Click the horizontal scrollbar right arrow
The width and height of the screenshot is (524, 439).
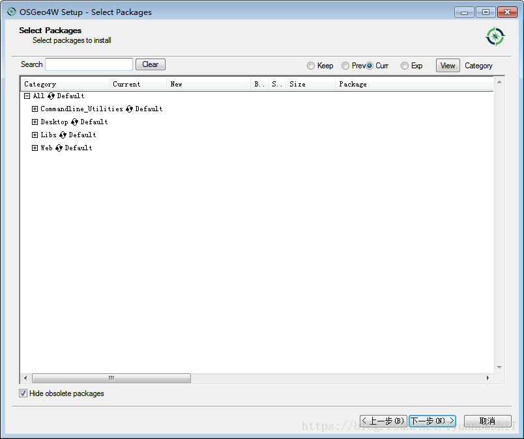488,379
